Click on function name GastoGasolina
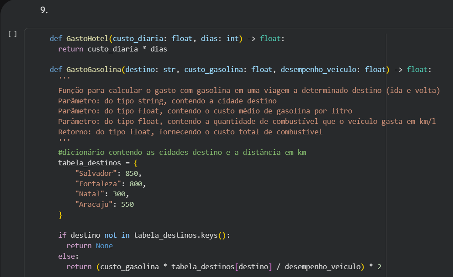This screenshot has height=277, width=453. click(93, 70)
